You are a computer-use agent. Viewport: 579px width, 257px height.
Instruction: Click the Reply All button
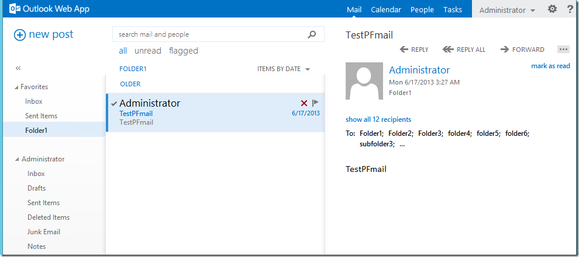pyautogui.click(x=464, y=50)
